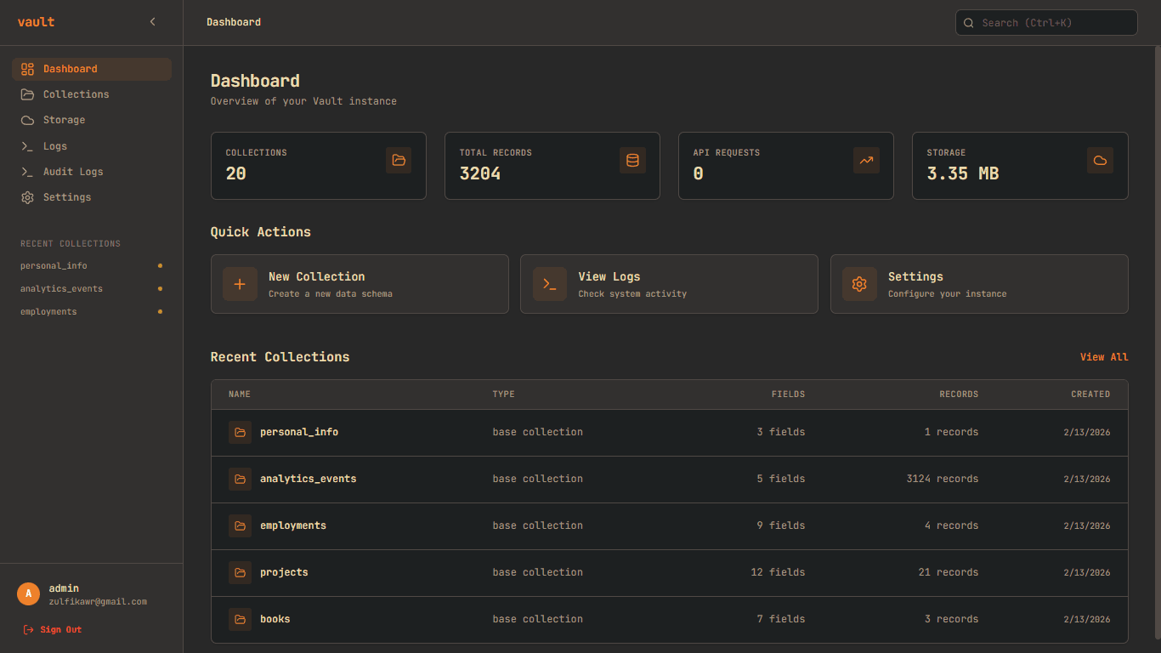1161x653 pixels.
Task: Click the folder icon beside analytics_events row
Action: [x=240, y=479]
